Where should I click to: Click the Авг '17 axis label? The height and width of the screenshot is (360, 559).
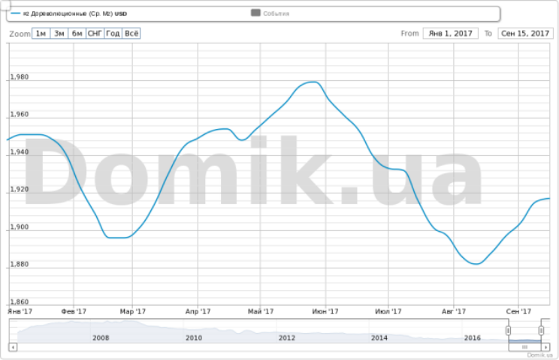(x=454, y=311)
